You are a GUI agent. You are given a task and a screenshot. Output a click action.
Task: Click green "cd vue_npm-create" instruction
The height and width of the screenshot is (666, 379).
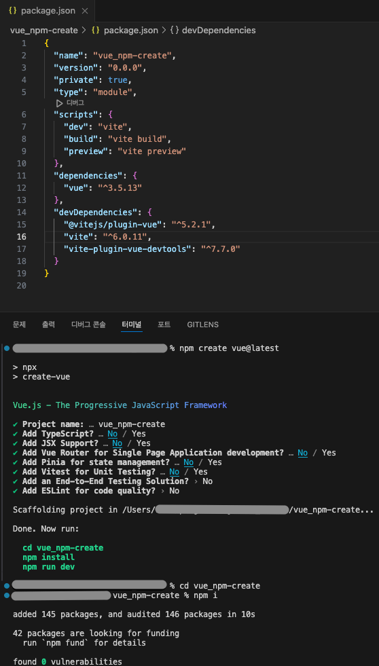click(63, 548)
